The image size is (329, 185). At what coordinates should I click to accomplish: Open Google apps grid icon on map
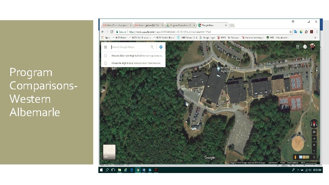(297, 47)
